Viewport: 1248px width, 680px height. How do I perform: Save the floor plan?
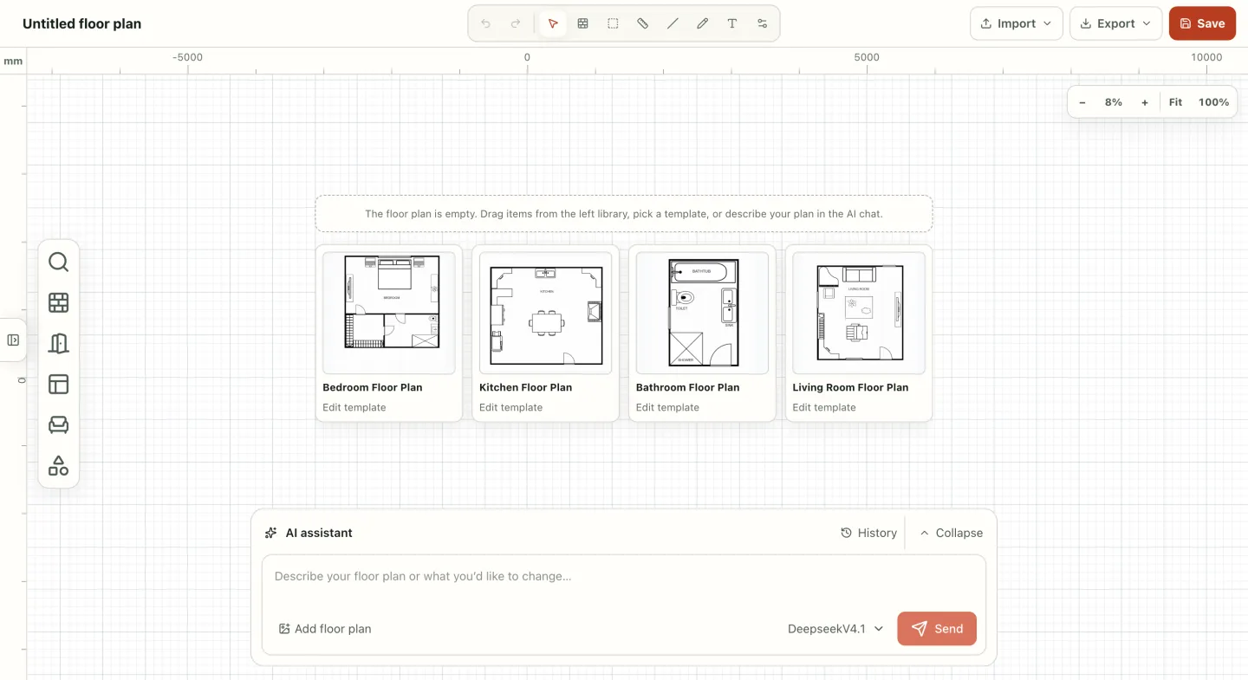[1202, 23]
